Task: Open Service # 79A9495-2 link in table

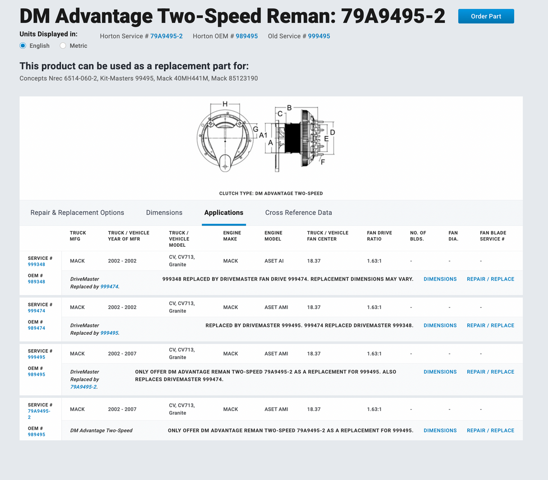Action: pos(39,414)
